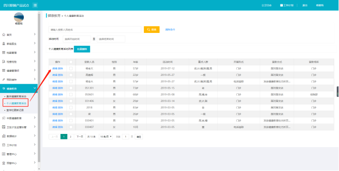Click the 健康管理师 icon in sidebar

(x=4, y=70)
